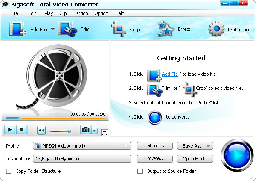Close the Bigasoft Total Video Converter window
The width and height of the screenshot is (256, 181).
pyautogui.click(x=244, y=3)
